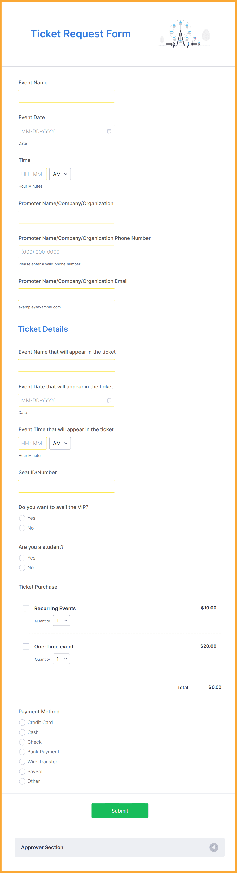The height and width of the screenshot is (873, 237).
Task: Open the AM/PM selector for ticket time
Action: coord(60,443)
